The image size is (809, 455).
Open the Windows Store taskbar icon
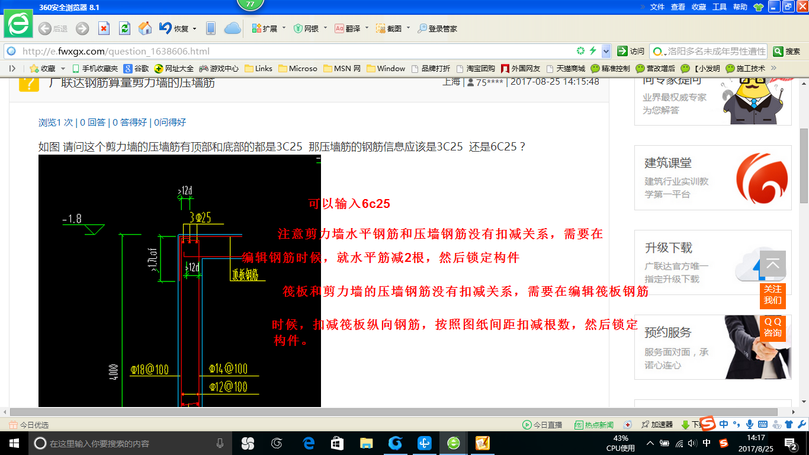tap(338, 443)
